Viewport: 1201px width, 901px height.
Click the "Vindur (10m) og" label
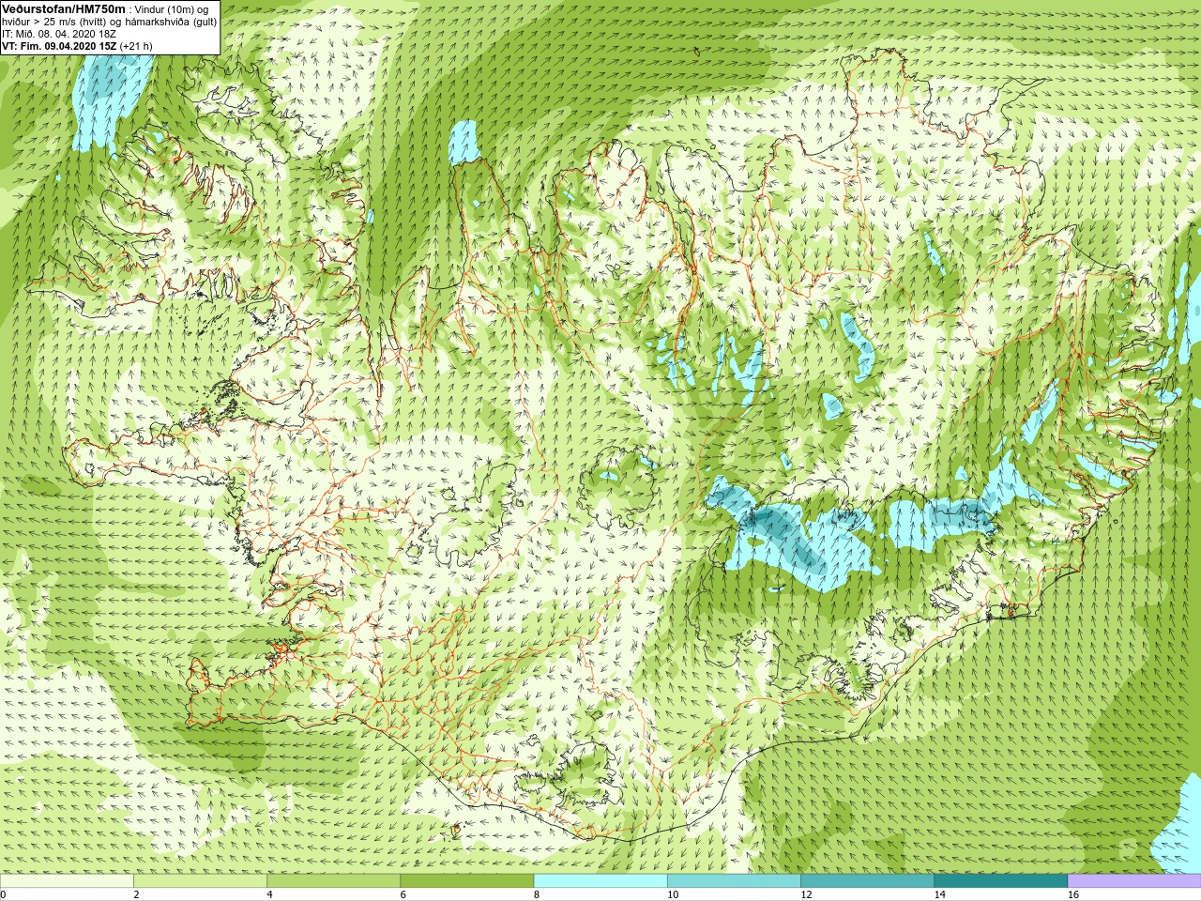(172, 9)
